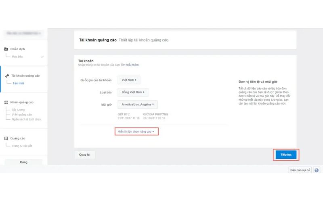Open the Việt Nam country dropdown
This screenshot has width=323, height=201.
[129, 80]
